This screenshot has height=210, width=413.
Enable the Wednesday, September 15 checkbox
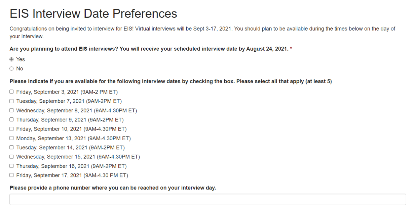pos(12,157)
